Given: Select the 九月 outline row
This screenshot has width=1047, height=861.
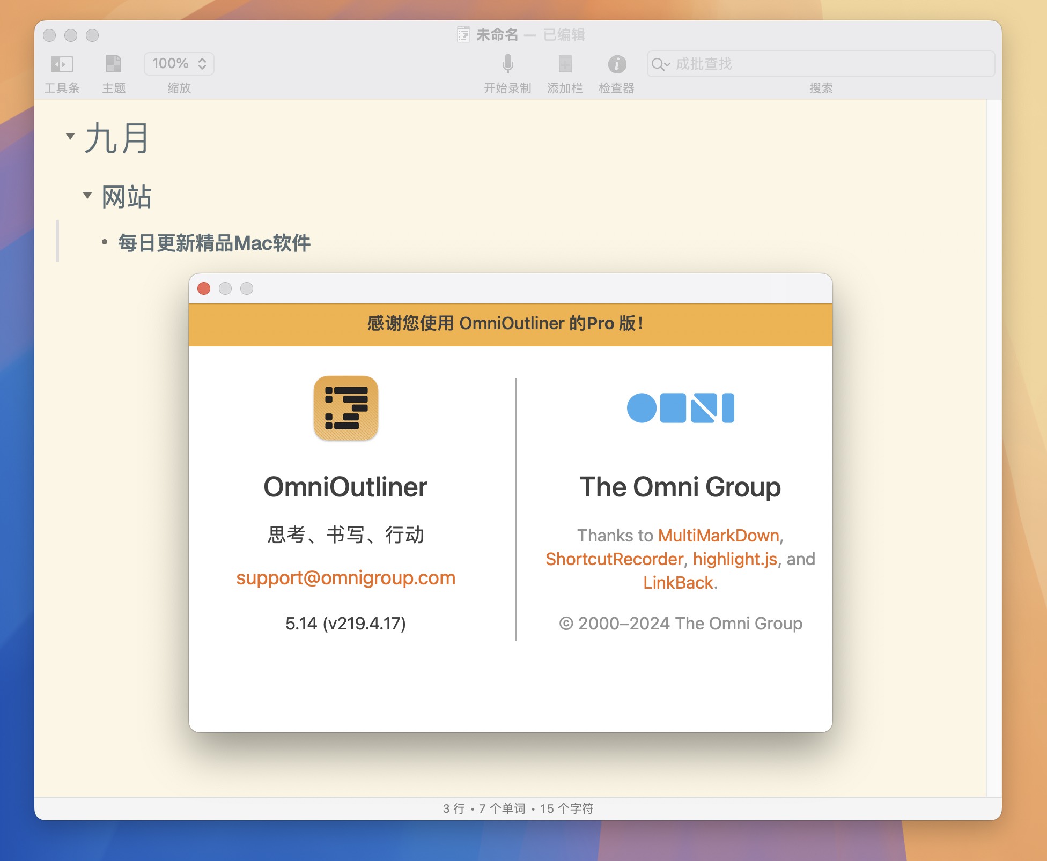Looking at the screenshot, I should pos(117,138).
